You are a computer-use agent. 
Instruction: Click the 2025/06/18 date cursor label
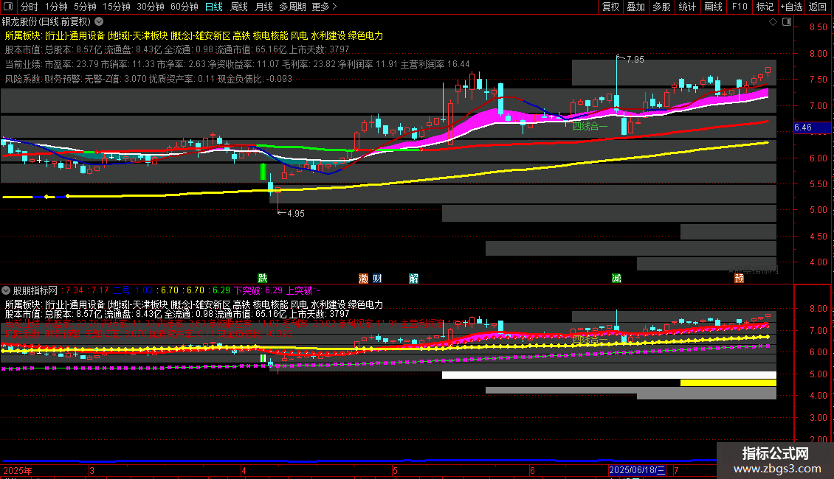[x=637, y=470]
